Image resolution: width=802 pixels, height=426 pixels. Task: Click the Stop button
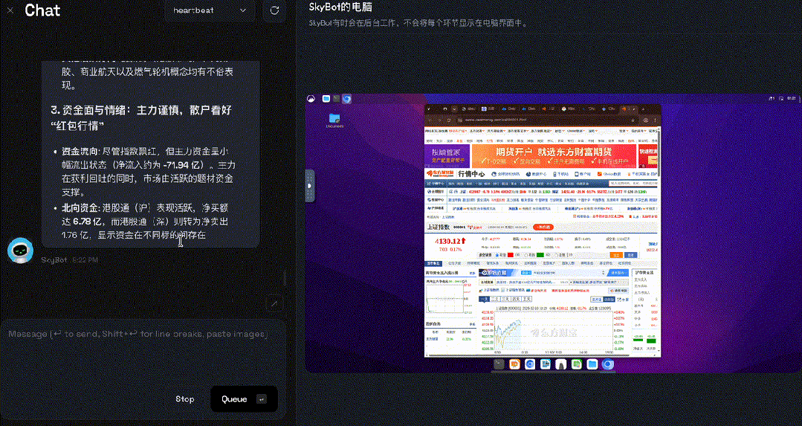(184, 399)
